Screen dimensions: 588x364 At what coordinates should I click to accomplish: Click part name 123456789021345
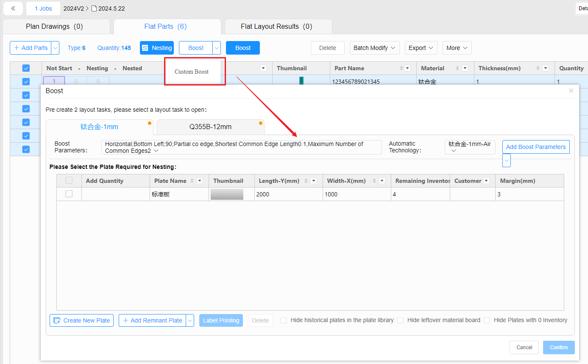[356, 82]
